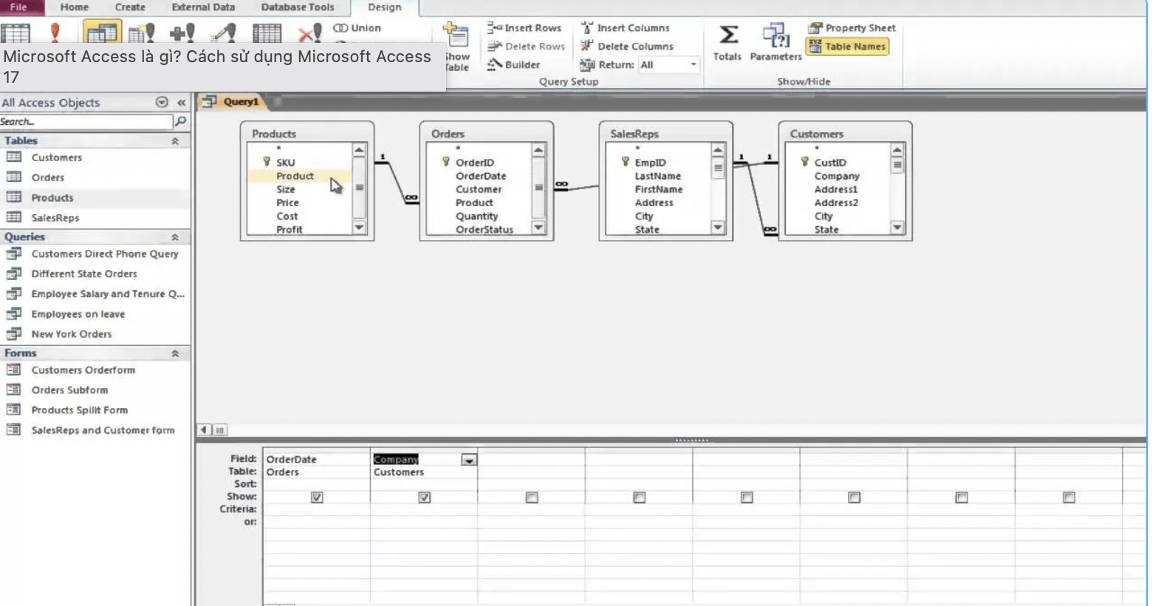
Task: Click the design pane left scroll arrow
Action: click(205, 429)
